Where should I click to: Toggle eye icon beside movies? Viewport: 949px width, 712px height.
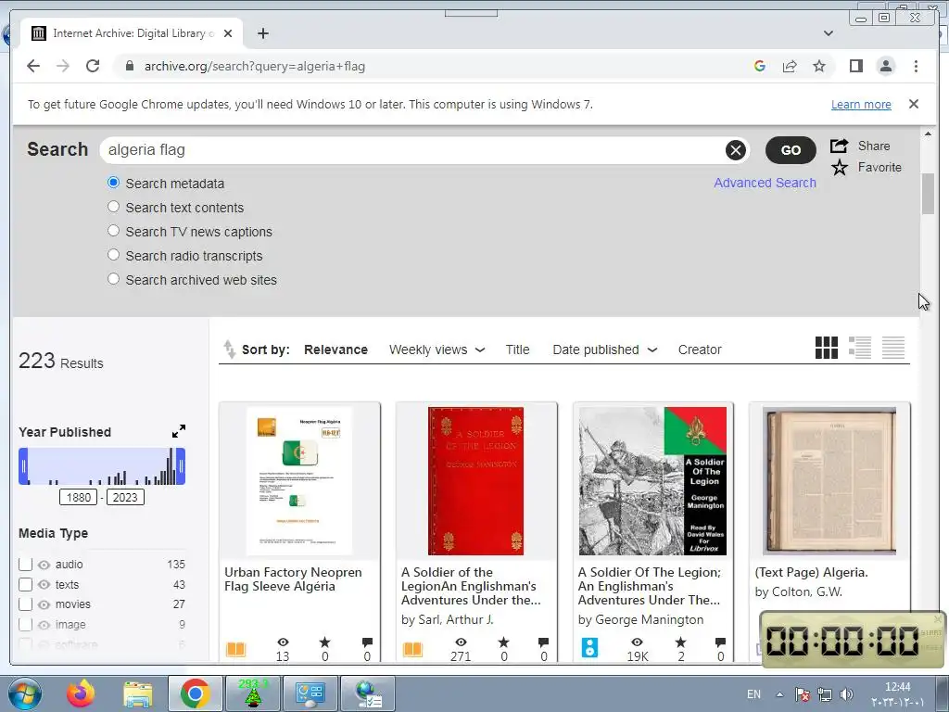click(x=44, y=604)
